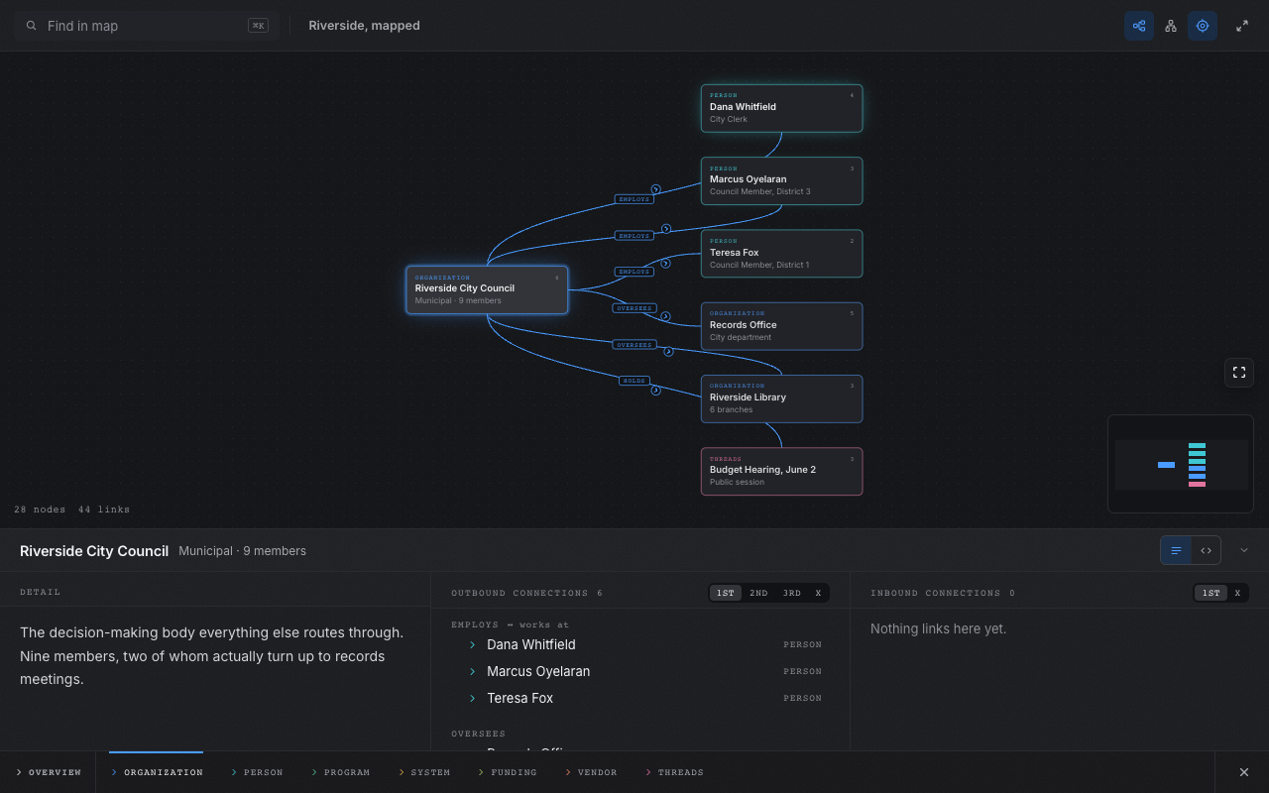This screenshot has width=1269, height=793.
Task: Click the fit-to-screen icon beside the map
Action: coord(1239,373)
